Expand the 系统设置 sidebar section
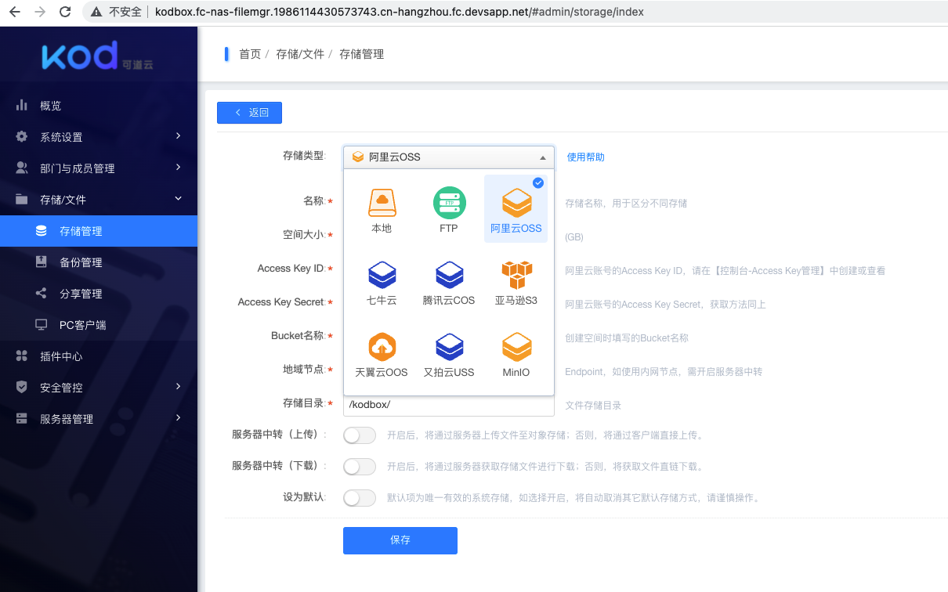The width and height of the screenshot is (948, 592). (100, 136)
